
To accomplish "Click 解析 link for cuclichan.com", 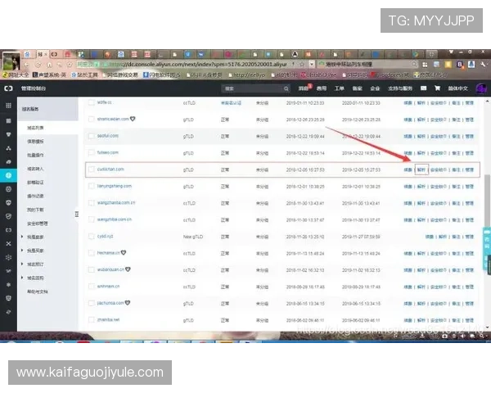I will tap(421, 169).
